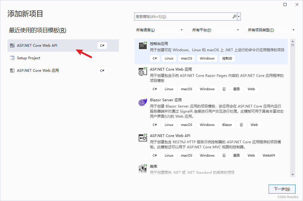Click the 云 tag under ASP.NET Core Web 应用
This screenshot has width=303, height=201.
click(224, 89)
